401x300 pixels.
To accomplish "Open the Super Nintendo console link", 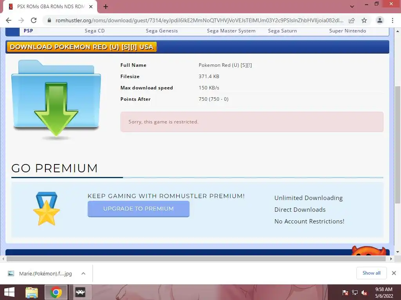I will [x=348, y=31].
